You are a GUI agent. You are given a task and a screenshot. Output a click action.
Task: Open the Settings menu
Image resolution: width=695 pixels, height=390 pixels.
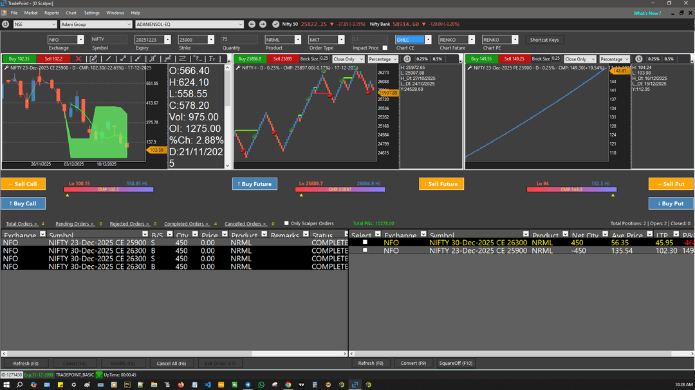(92, 13)
